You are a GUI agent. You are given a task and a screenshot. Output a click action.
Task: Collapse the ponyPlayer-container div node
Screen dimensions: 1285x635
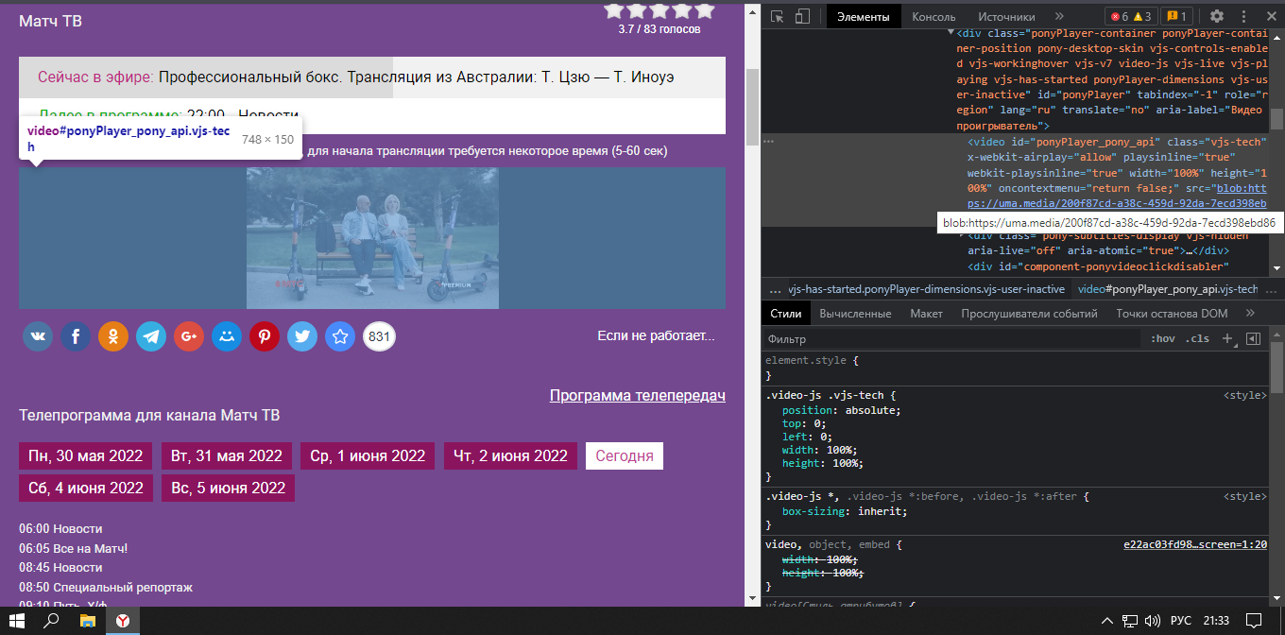[x=951, y=33]
